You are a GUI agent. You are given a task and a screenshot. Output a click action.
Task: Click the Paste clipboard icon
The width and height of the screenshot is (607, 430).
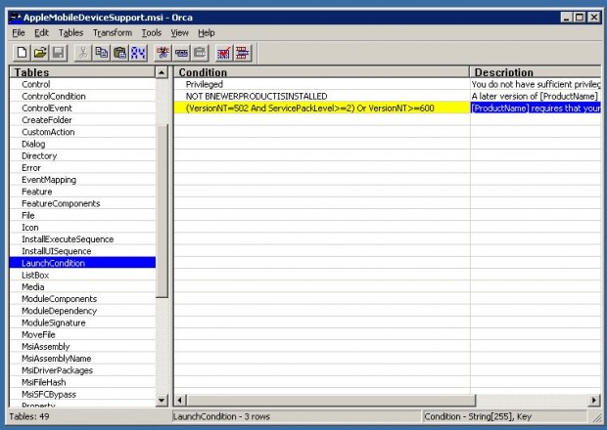(119, 52)
